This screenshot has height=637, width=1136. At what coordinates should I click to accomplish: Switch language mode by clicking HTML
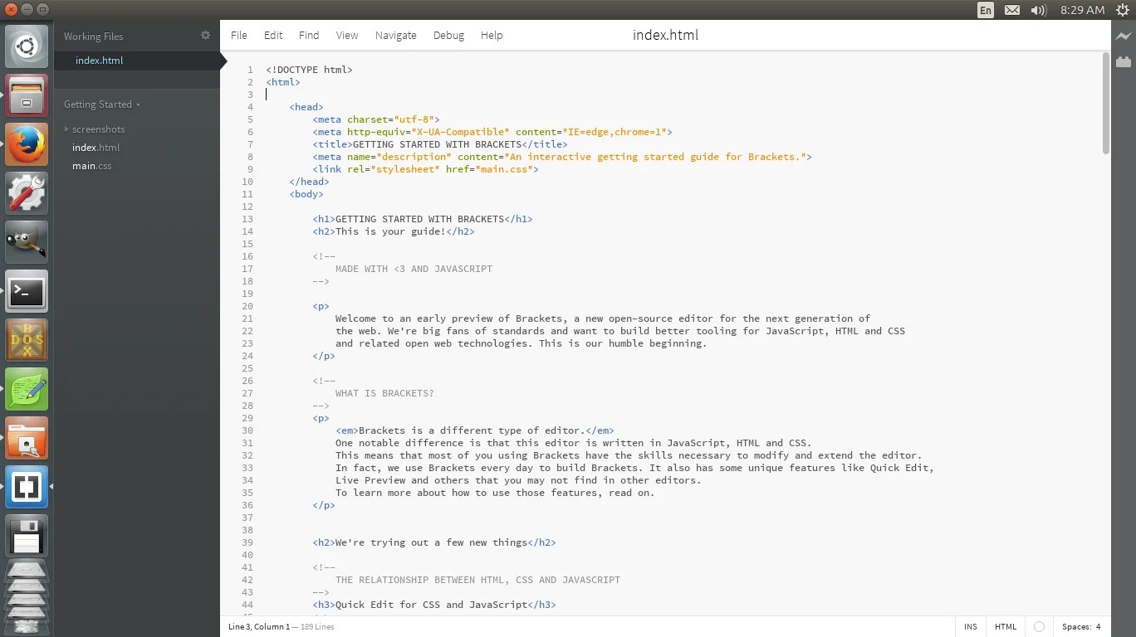click(x=1006, y=627)
